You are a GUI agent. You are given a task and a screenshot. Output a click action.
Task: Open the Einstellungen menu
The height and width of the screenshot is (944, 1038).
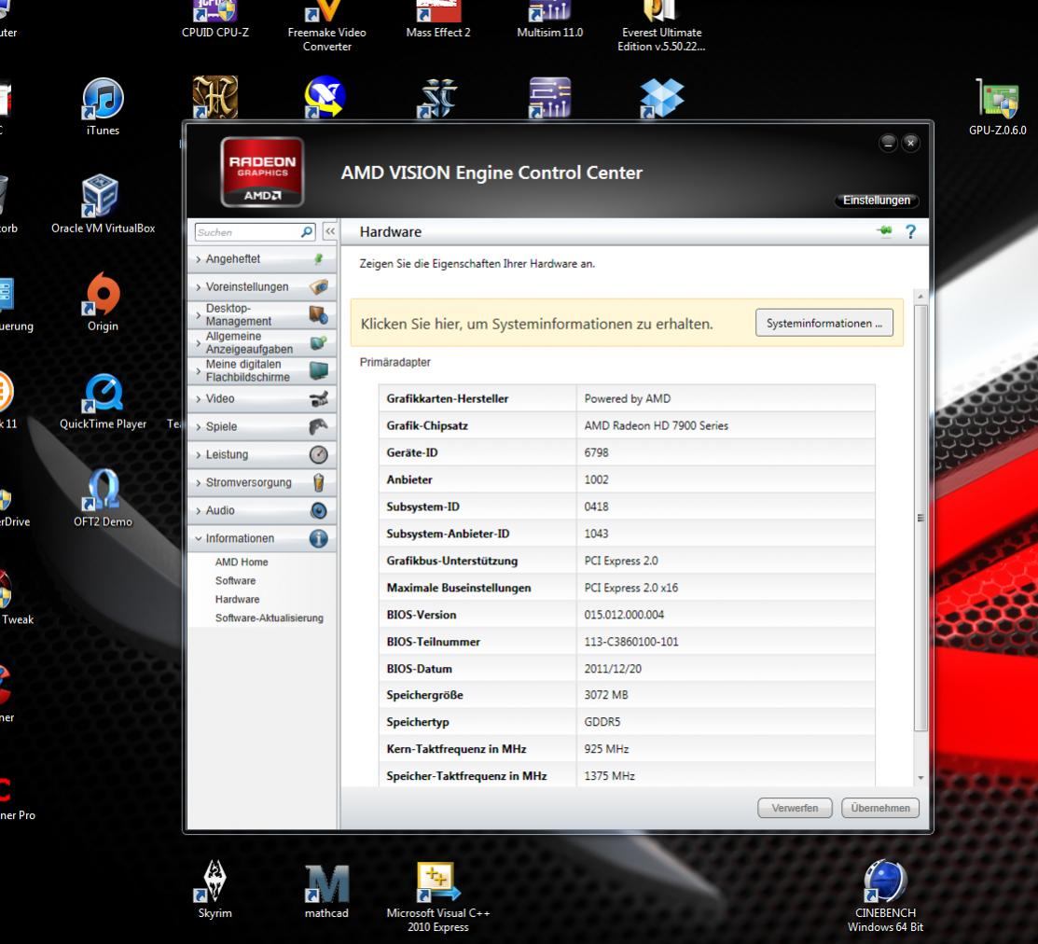877,200
